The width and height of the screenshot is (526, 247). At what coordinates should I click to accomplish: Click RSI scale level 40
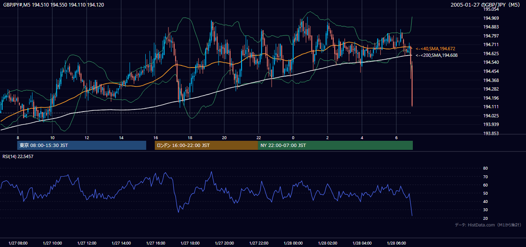(x=485, y=201)
